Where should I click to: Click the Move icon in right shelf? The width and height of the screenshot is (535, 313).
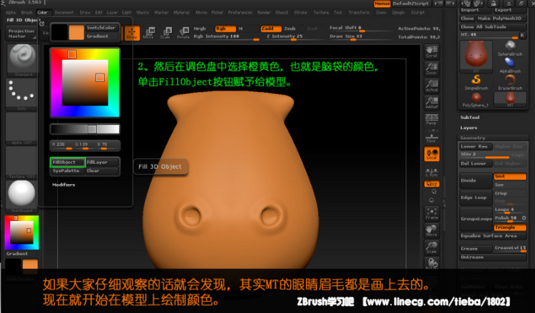tap(432, 230)
